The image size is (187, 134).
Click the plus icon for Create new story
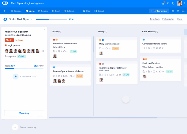15,127
